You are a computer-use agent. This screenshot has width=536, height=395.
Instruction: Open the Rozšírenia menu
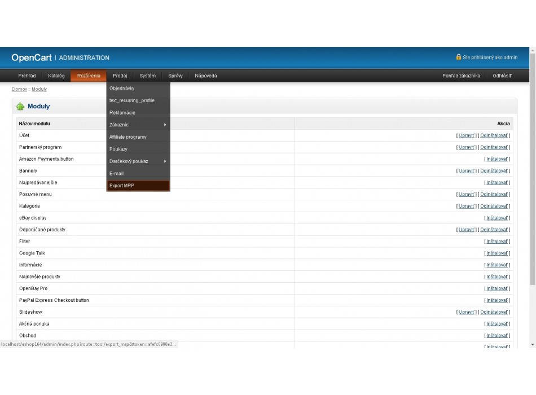[89, 76]
